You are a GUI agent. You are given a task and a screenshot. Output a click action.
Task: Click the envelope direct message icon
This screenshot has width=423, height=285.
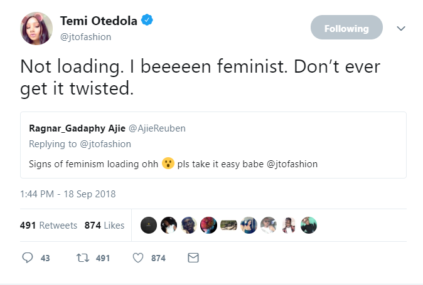pyautogui.click(x=193, y=258)
